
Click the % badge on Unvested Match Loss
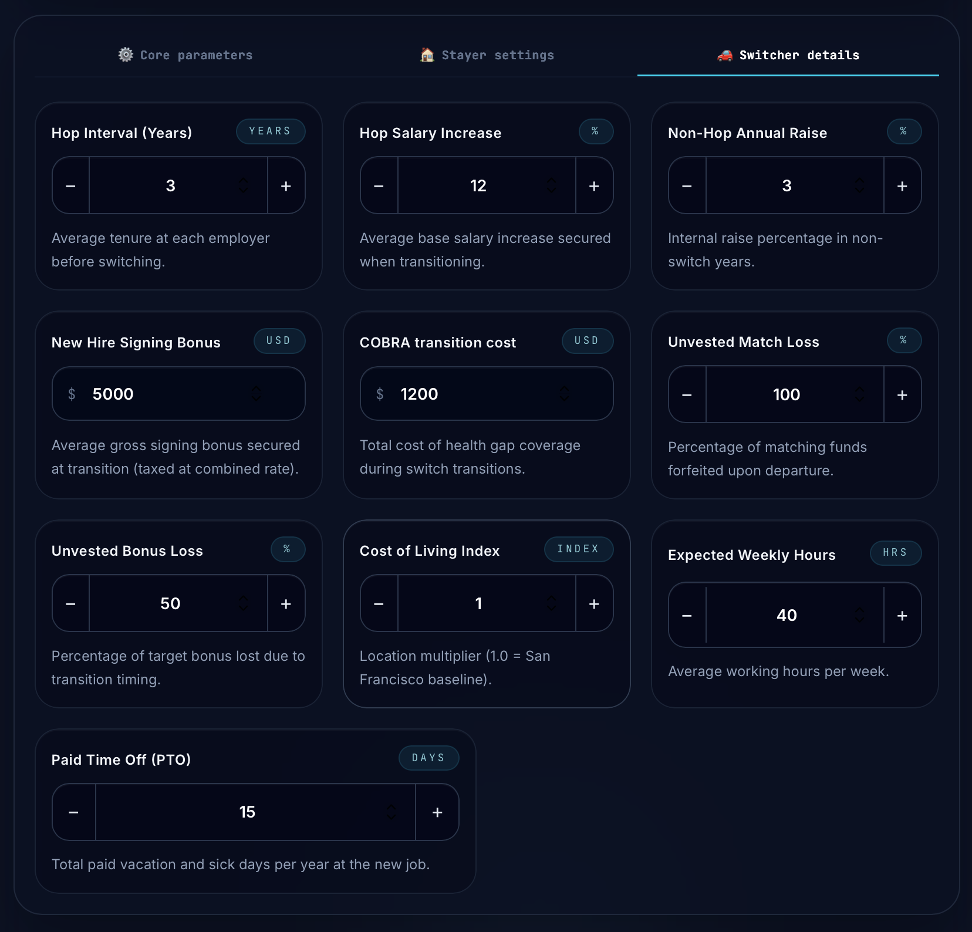[904, 340]
